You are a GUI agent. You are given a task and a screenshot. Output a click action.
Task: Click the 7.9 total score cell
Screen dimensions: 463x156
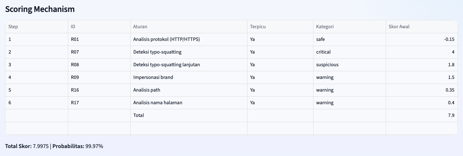tap(422, 115)
